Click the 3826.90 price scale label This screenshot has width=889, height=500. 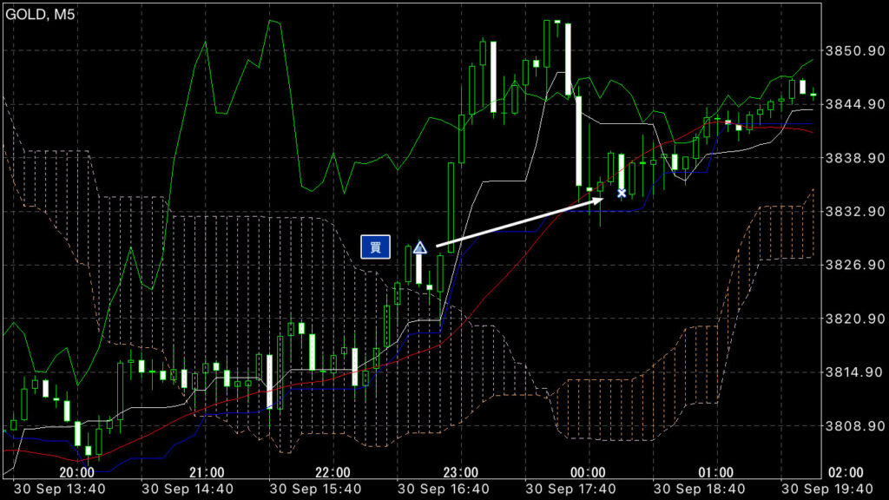pyautogui.click(x=854, y=266)
